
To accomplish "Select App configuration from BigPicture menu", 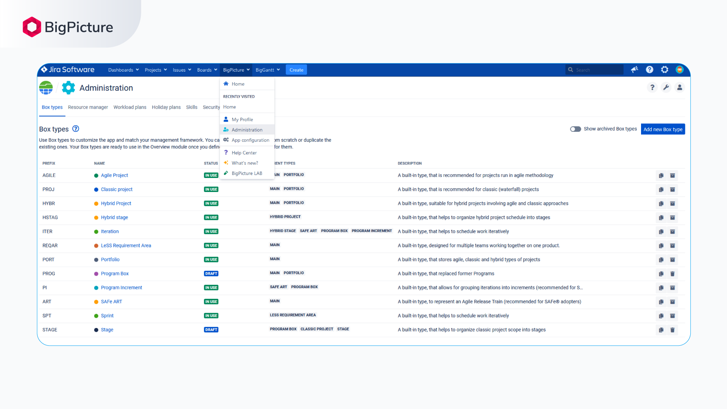I will click(250, 140).
